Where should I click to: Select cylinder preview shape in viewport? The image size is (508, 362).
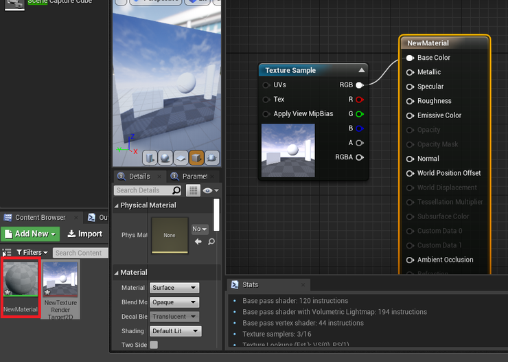[150, 158]
